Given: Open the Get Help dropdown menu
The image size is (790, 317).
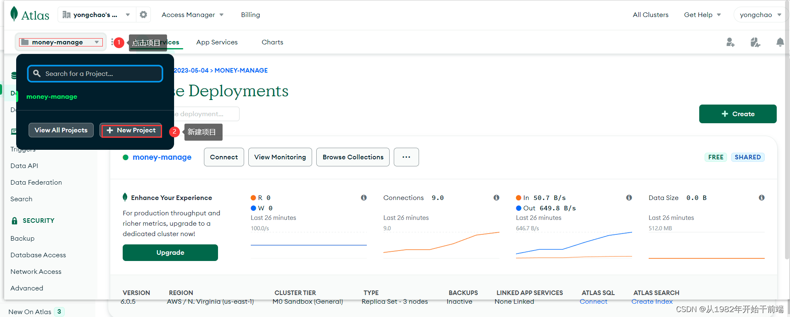Looking at the screenshot, I should tap(702, 15).
